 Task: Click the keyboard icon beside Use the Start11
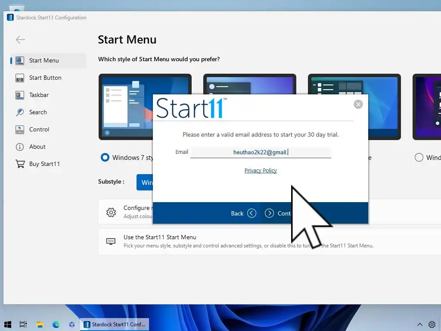pyautogui.click(x=111, y=241)
